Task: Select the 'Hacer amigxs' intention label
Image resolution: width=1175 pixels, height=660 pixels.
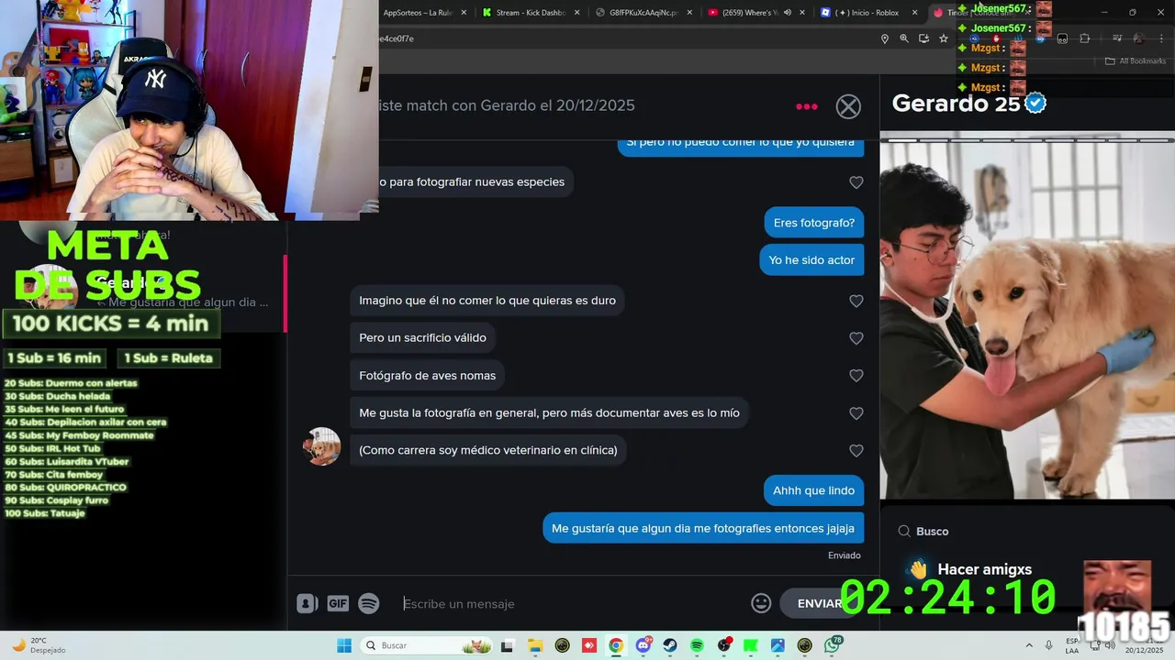Action: tap(984, 569)
